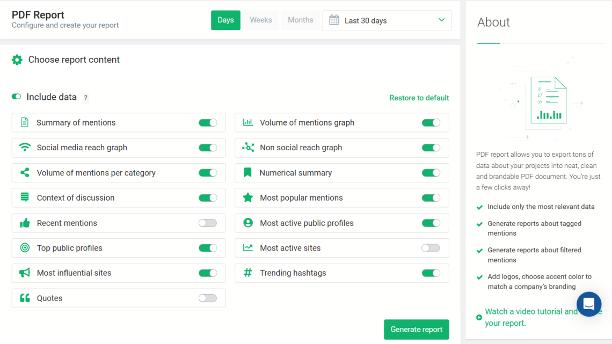Click the calendar icon in the date selector

(334, 20)
